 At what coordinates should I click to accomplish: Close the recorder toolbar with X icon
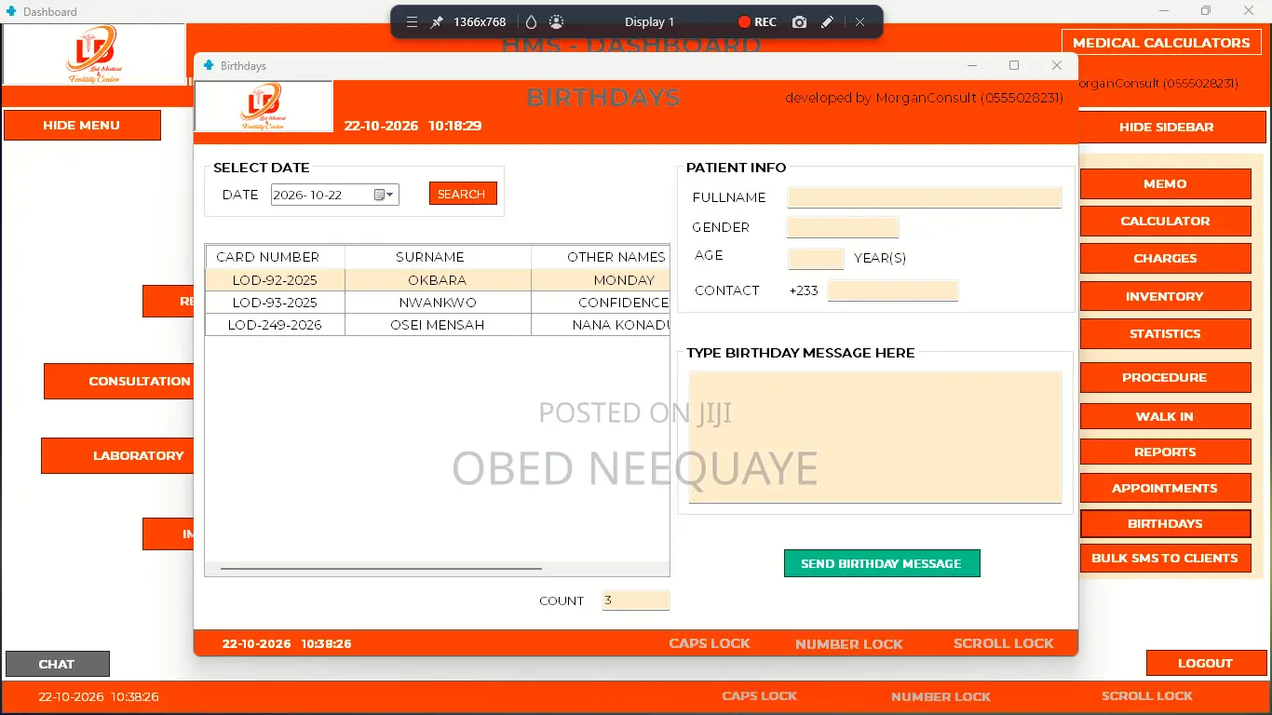coord(859,21)
